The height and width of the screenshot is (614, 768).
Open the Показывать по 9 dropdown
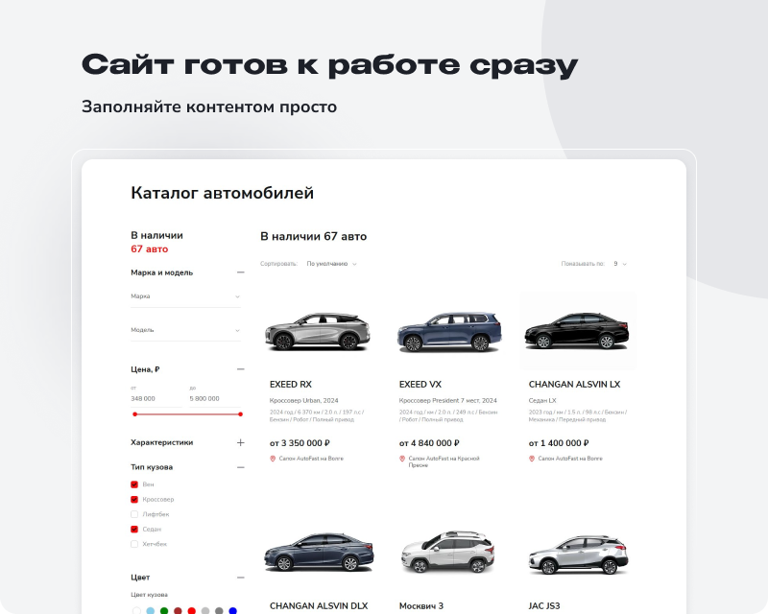pyautogui.click(x=619, y=264)
